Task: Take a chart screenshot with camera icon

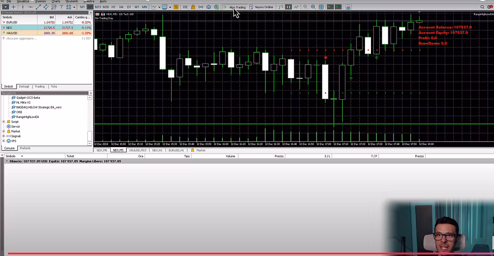Action: (348, 7)
